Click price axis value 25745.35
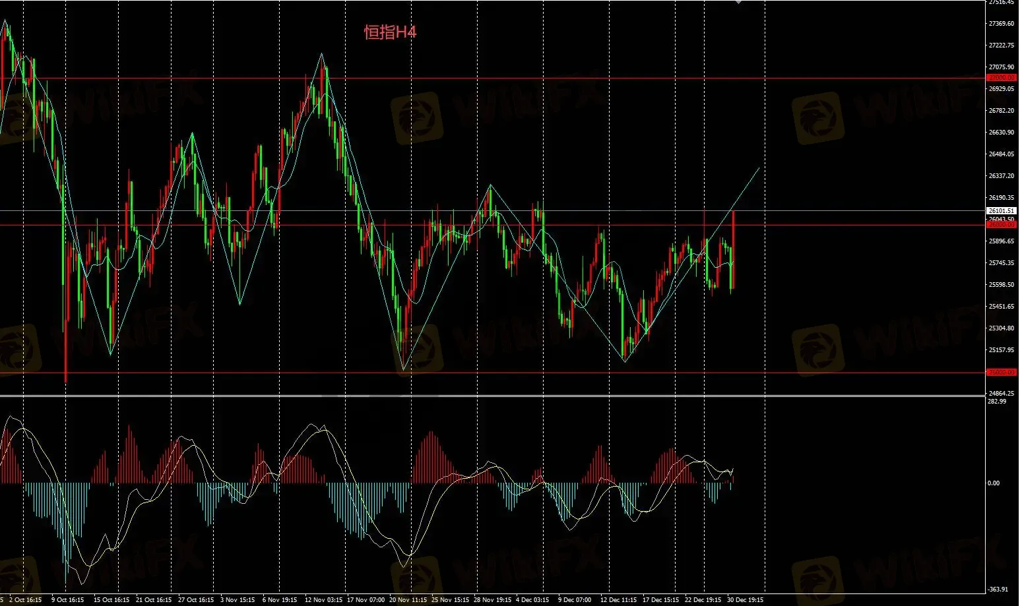The width and height of the screenshot is (1020, 606). pyautogui.click(x=1002, y=263)
